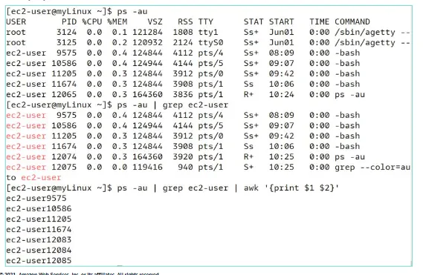
Task: Select output line ec2-user12083
Action: pyautogui.click(x=39, y=239)
